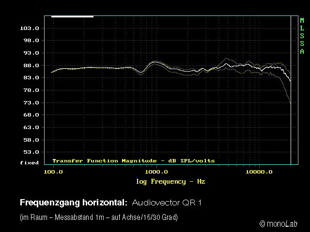Click the green MLSSA label at right

[x=302, y=36]
